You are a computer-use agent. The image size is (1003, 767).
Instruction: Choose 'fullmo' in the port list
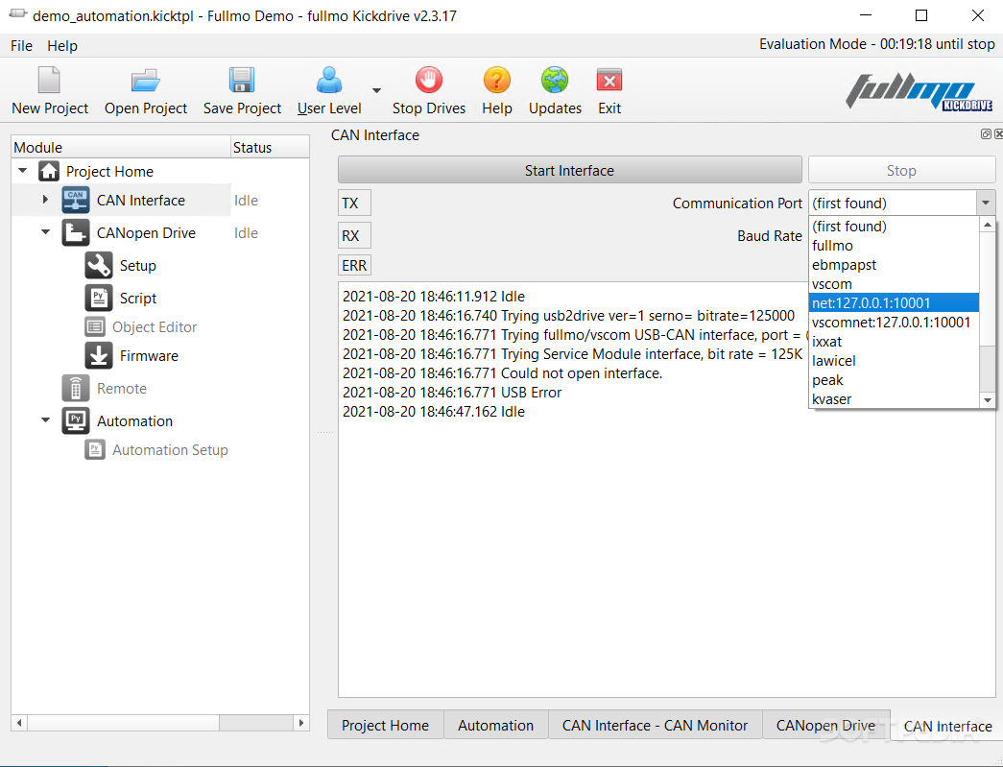click(894, 246)
